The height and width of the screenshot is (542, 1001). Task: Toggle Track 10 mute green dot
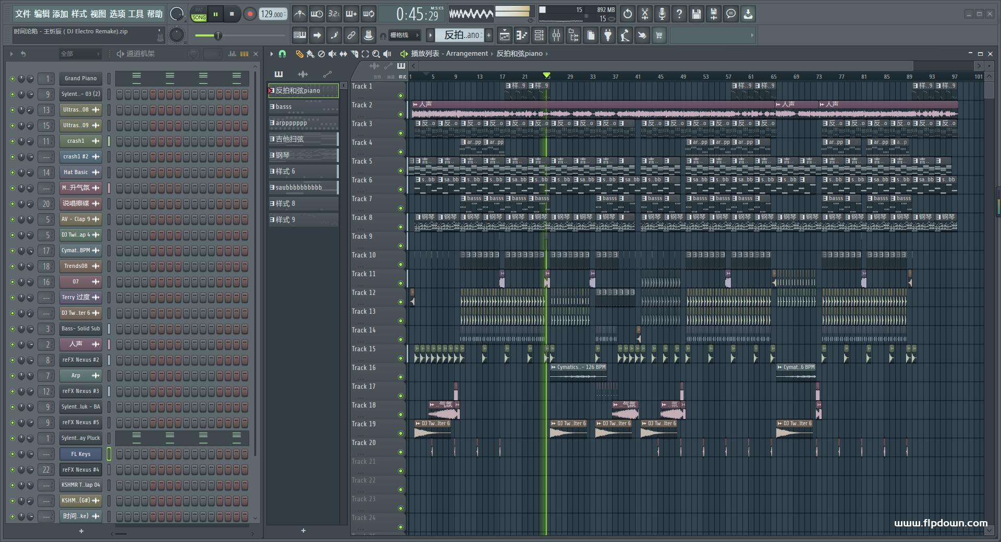click(x=400, y=264)
